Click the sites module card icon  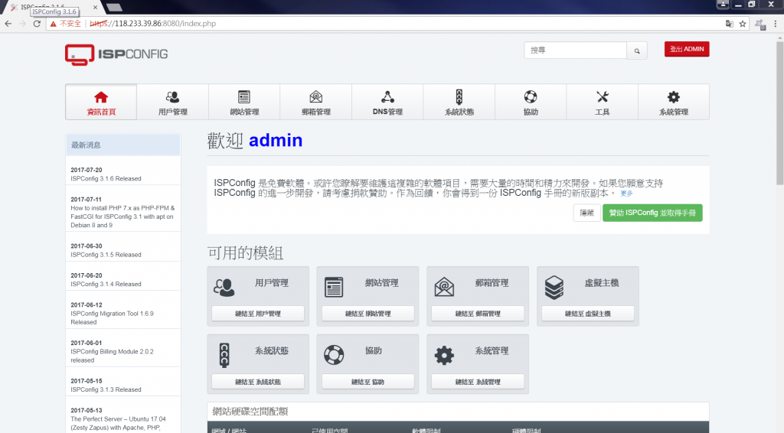(334, 287)
